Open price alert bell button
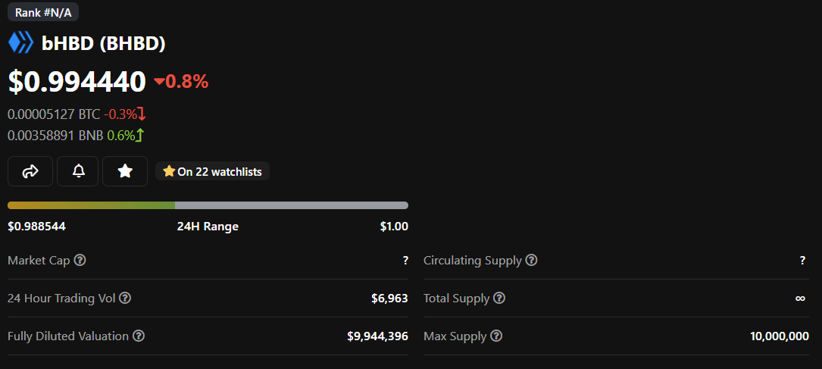 click(78, 171)
